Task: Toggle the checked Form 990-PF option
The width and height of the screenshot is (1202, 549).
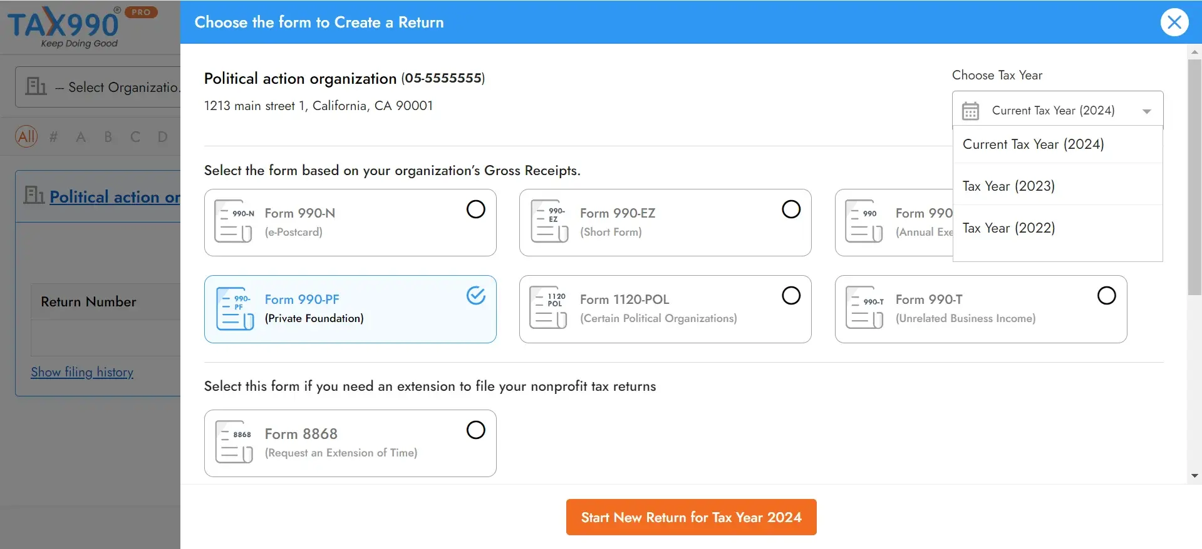Action: tap(476, 295)
